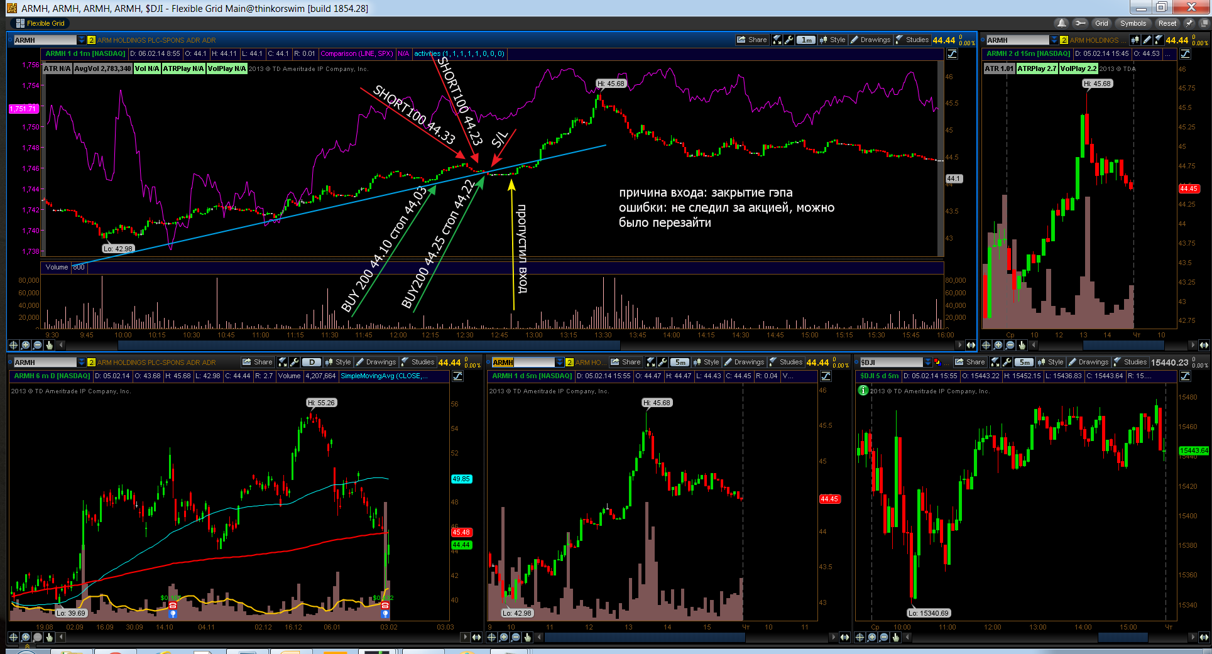Open the Flexible Grid tab
1212x654 pixels.
[40, 23]
